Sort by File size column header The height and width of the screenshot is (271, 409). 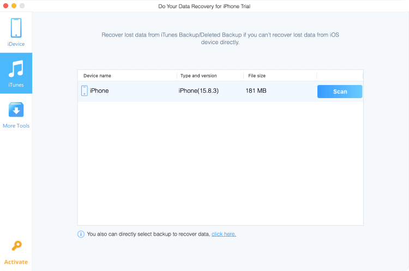click(257, 76)
